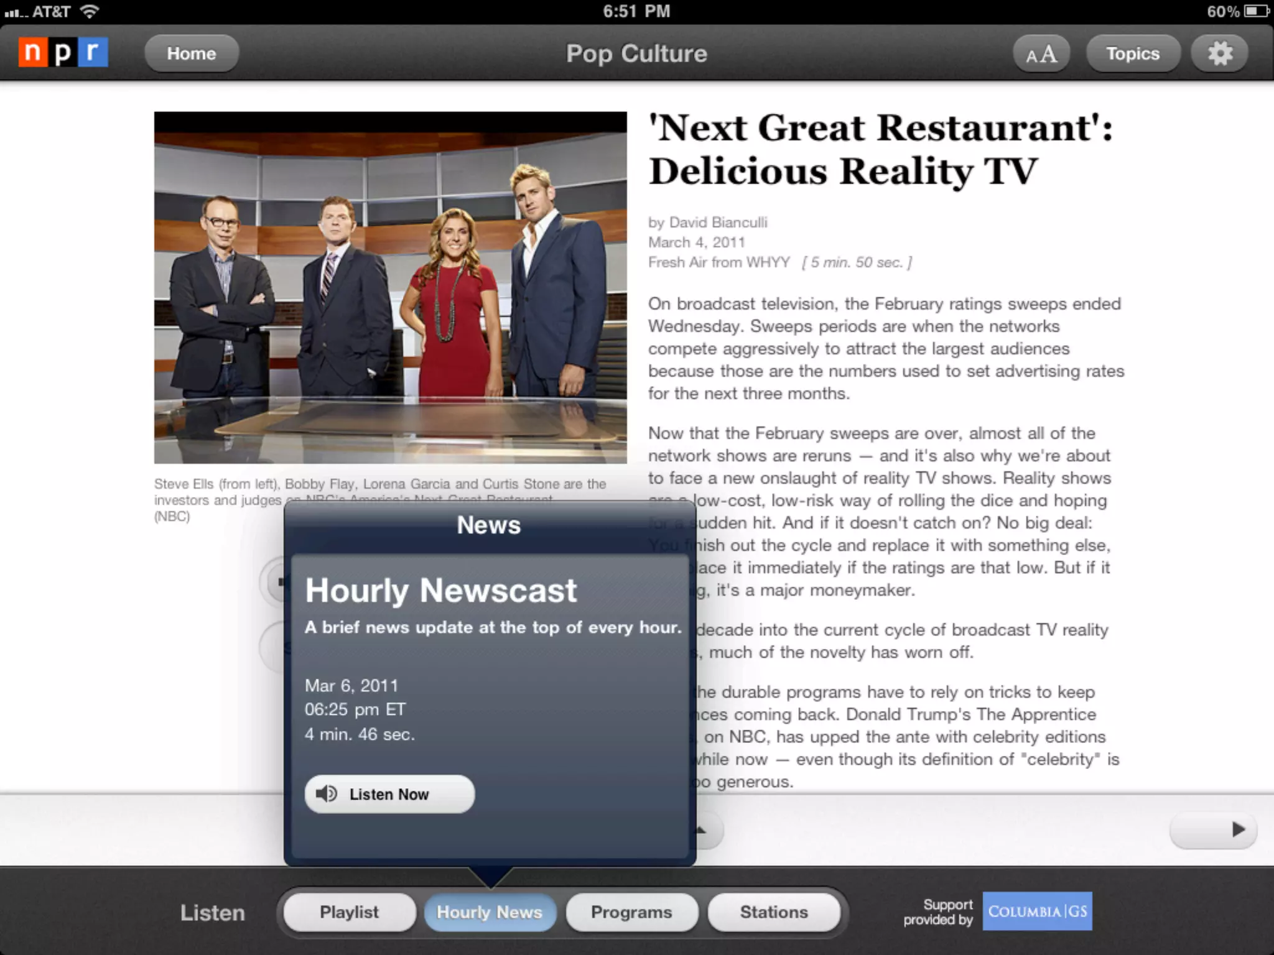Switch to the Playlist tab

[x=349, y=912]
